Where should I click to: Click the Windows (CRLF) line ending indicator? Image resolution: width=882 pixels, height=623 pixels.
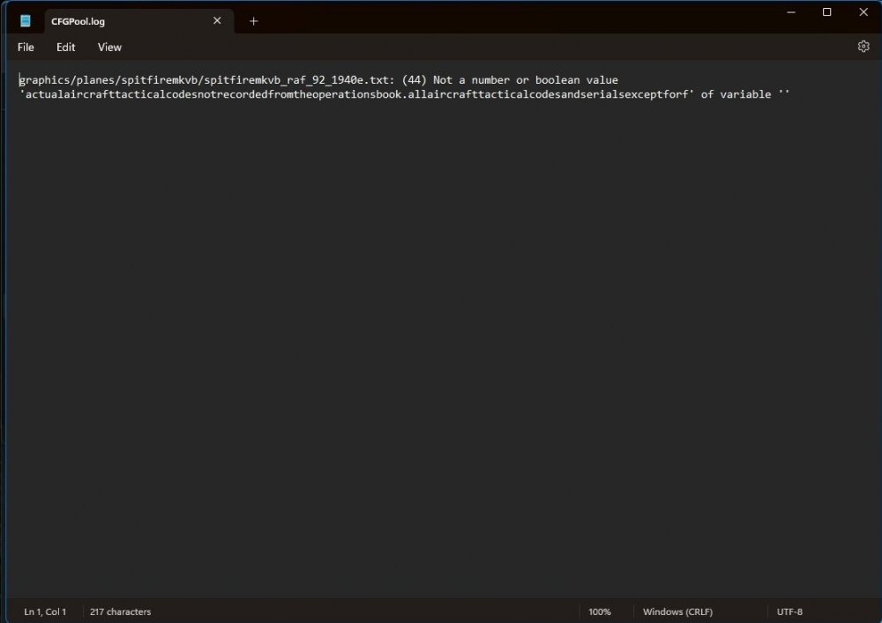click(677, 612)
